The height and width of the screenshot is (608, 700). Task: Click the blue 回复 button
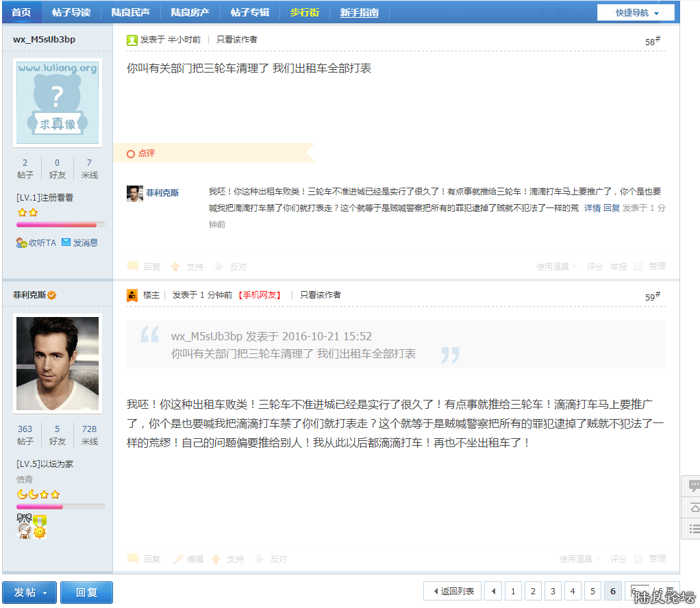[x=86, y=592]
